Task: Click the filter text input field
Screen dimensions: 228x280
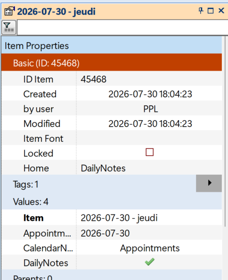Action: pos(122,27)
